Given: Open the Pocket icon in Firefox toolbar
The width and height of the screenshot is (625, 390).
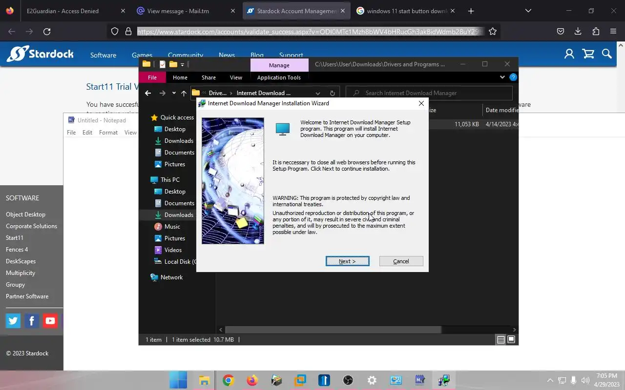Looking at the screenshot, I should click(561, 32).
